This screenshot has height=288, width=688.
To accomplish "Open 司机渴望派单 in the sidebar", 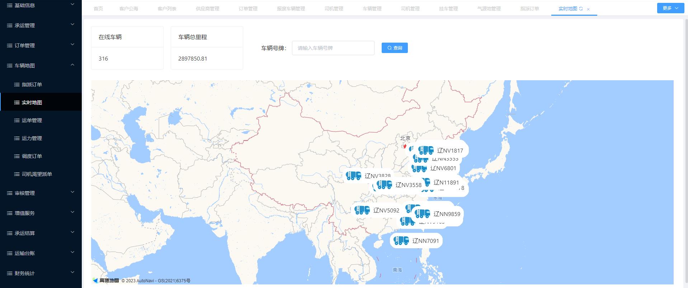I will (x=41, y=174).
